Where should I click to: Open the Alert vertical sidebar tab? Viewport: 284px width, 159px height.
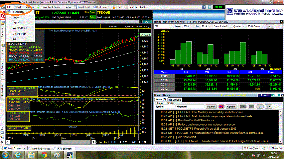[x=2, y=52]
